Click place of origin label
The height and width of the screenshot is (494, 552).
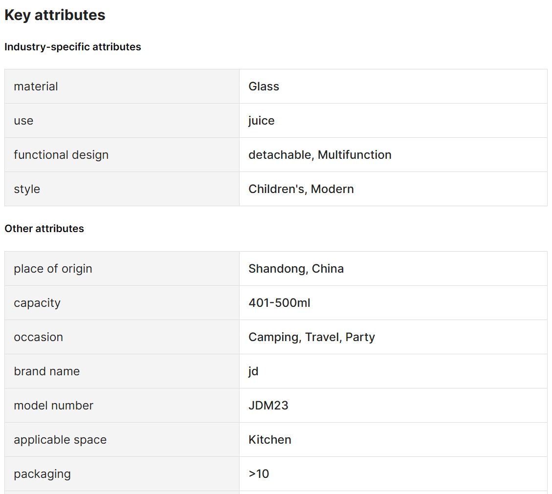[53, 269]
